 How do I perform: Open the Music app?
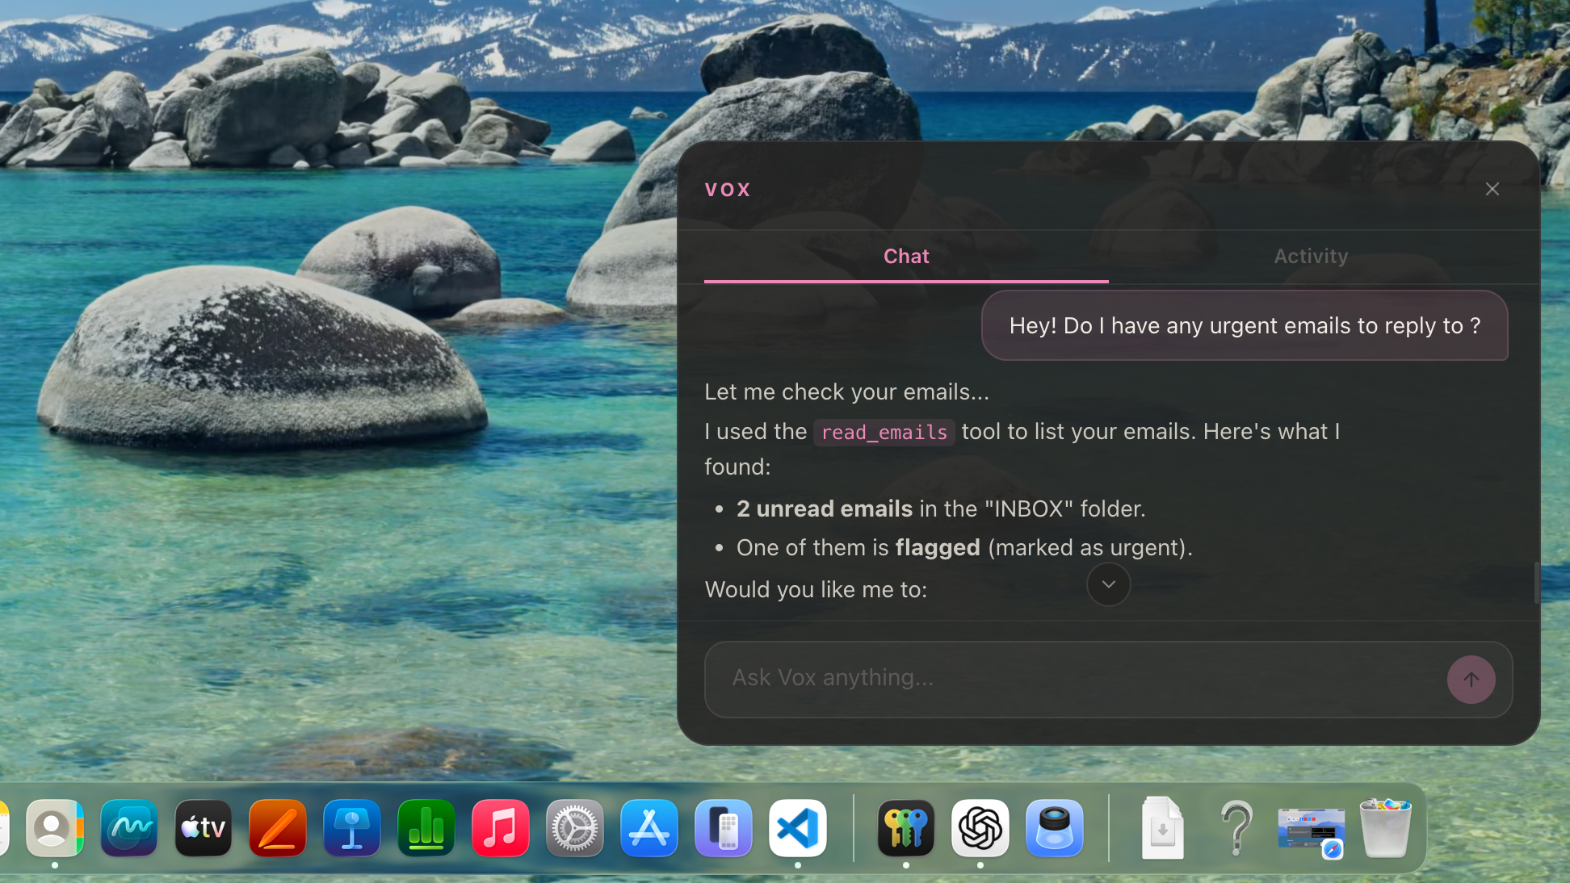500,828
